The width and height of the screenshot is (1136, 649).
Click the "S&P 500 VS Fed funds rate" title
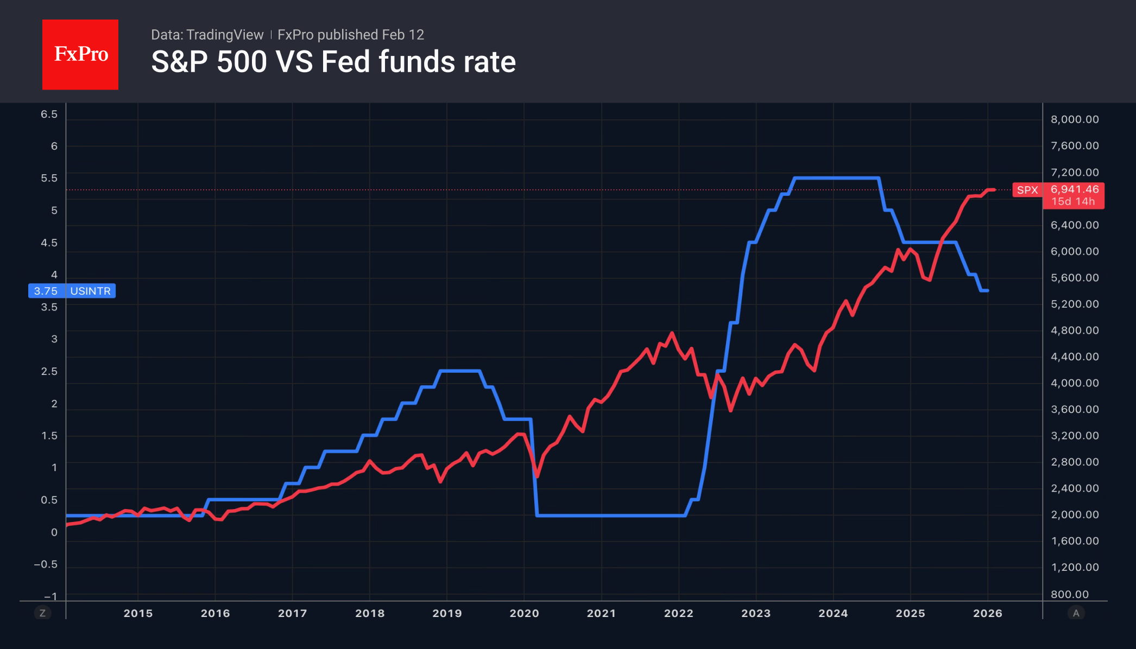[333, 62]
